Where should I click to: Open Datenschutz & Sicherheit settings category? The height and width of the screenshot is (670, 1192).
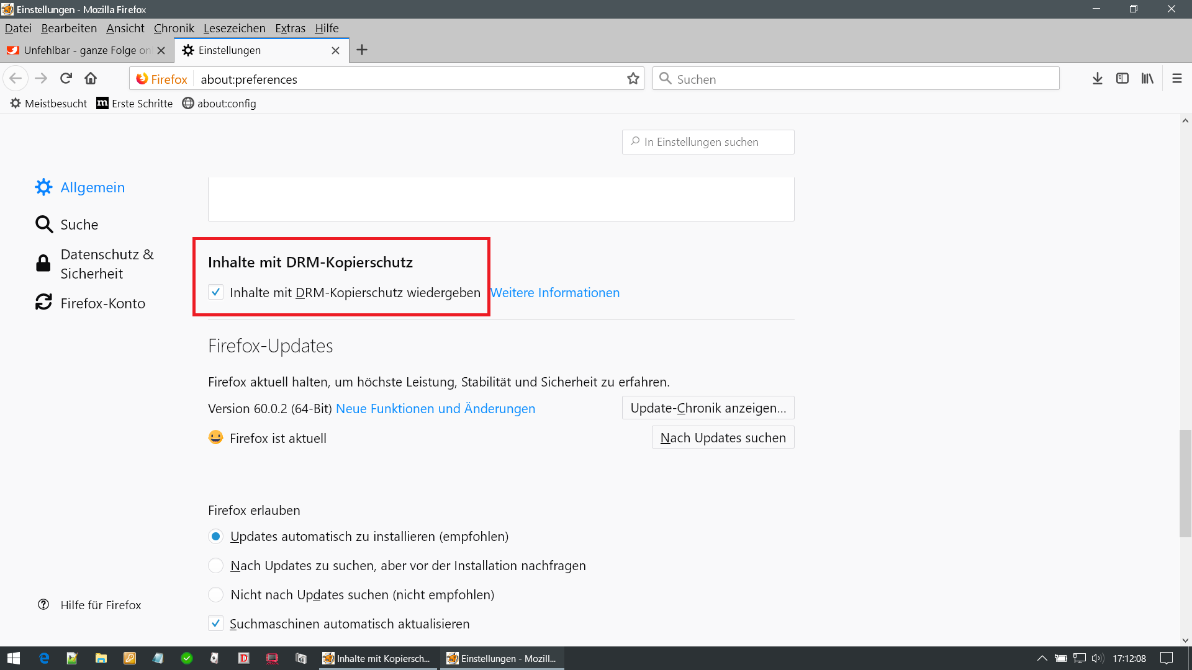pyautogui.click(x=107, y=264)
